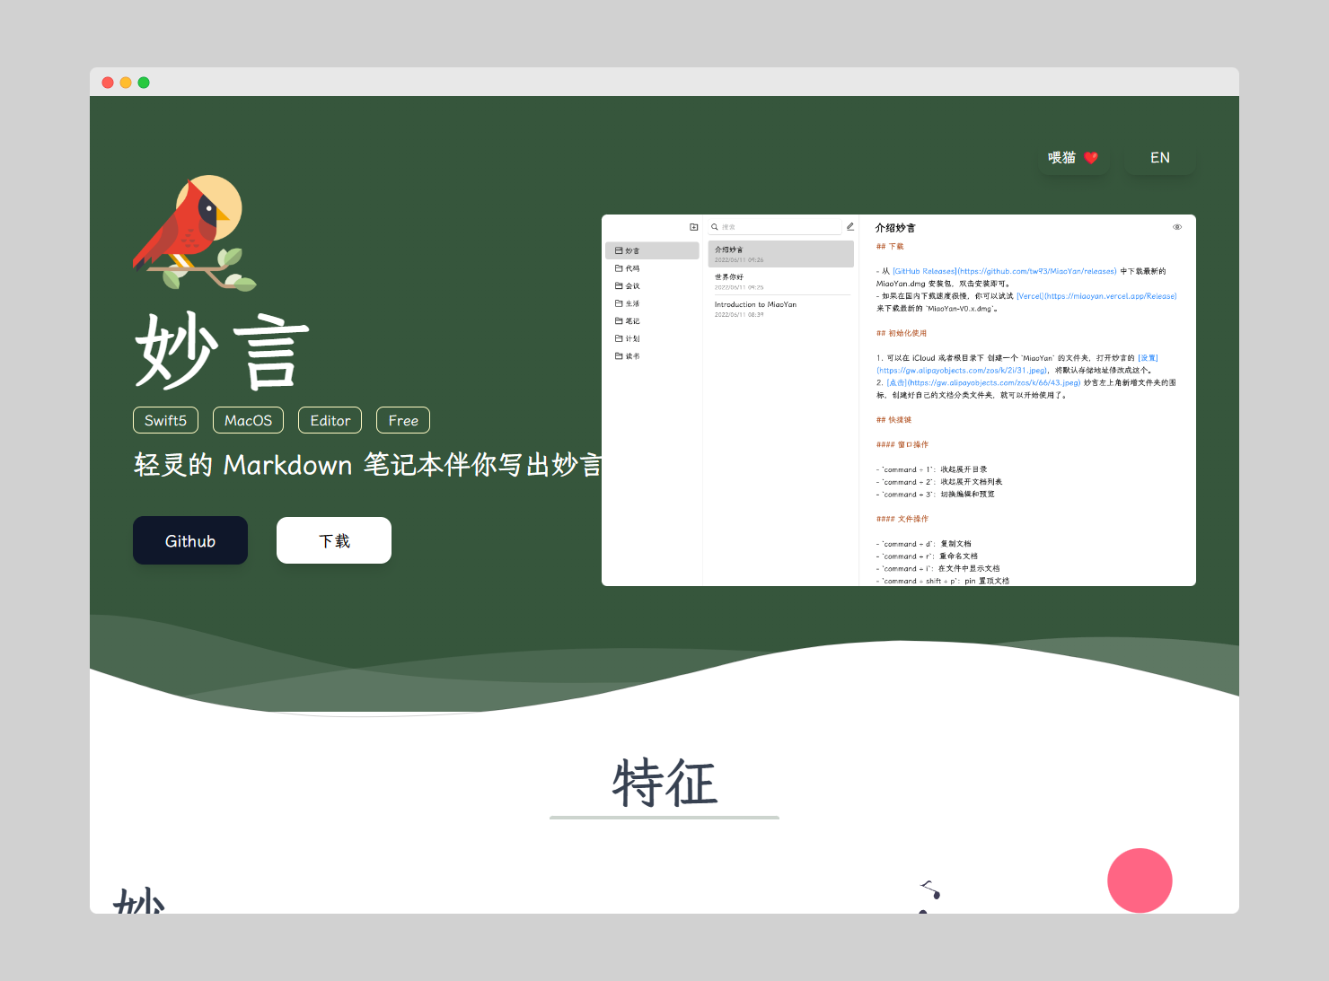This screenshot has width=1329, height=981.
Task: Click the pencil new-note icon
Action: [x=849, y=227]
